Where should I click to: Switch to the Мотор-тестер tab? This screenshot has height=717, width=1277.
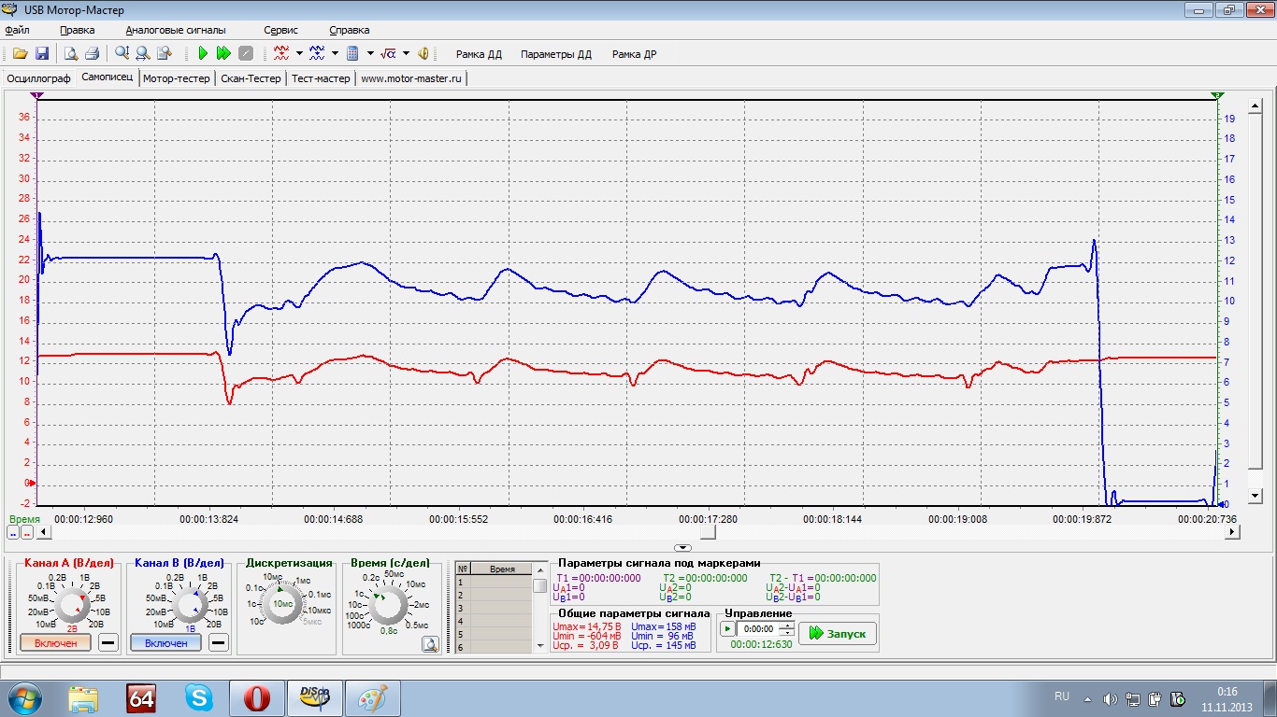(177, 78)
